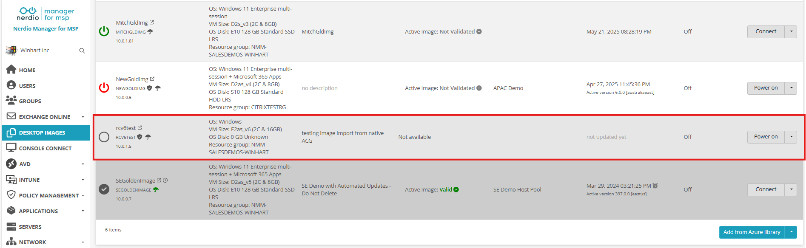The image size is (806, 248).
Task: Open dropdown arrow beside Add from Azure library
Action: tap(791, 232)
